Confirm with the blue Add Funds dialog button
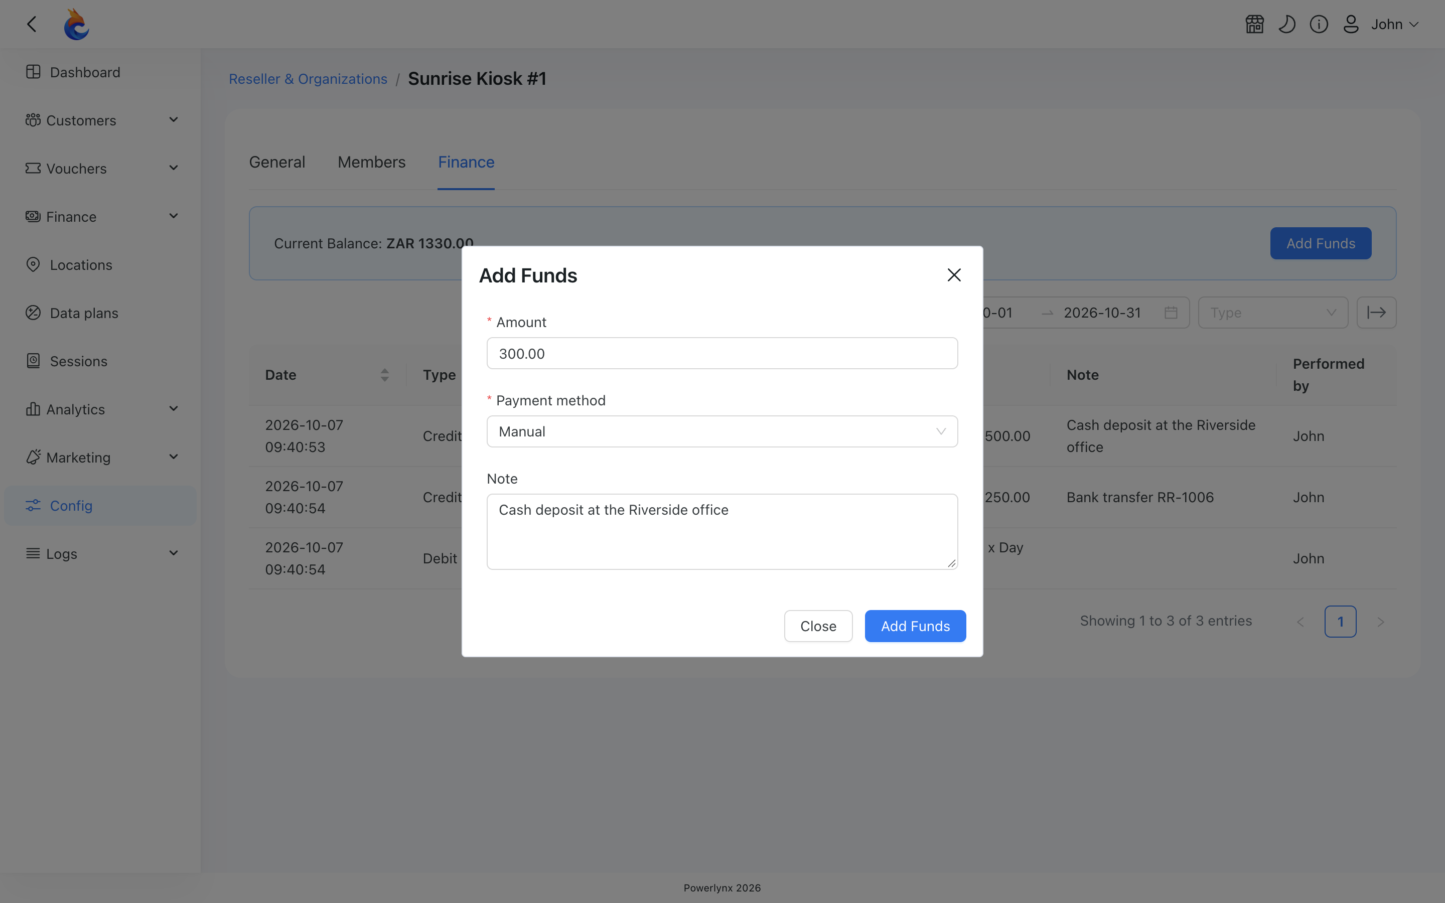 915,626
